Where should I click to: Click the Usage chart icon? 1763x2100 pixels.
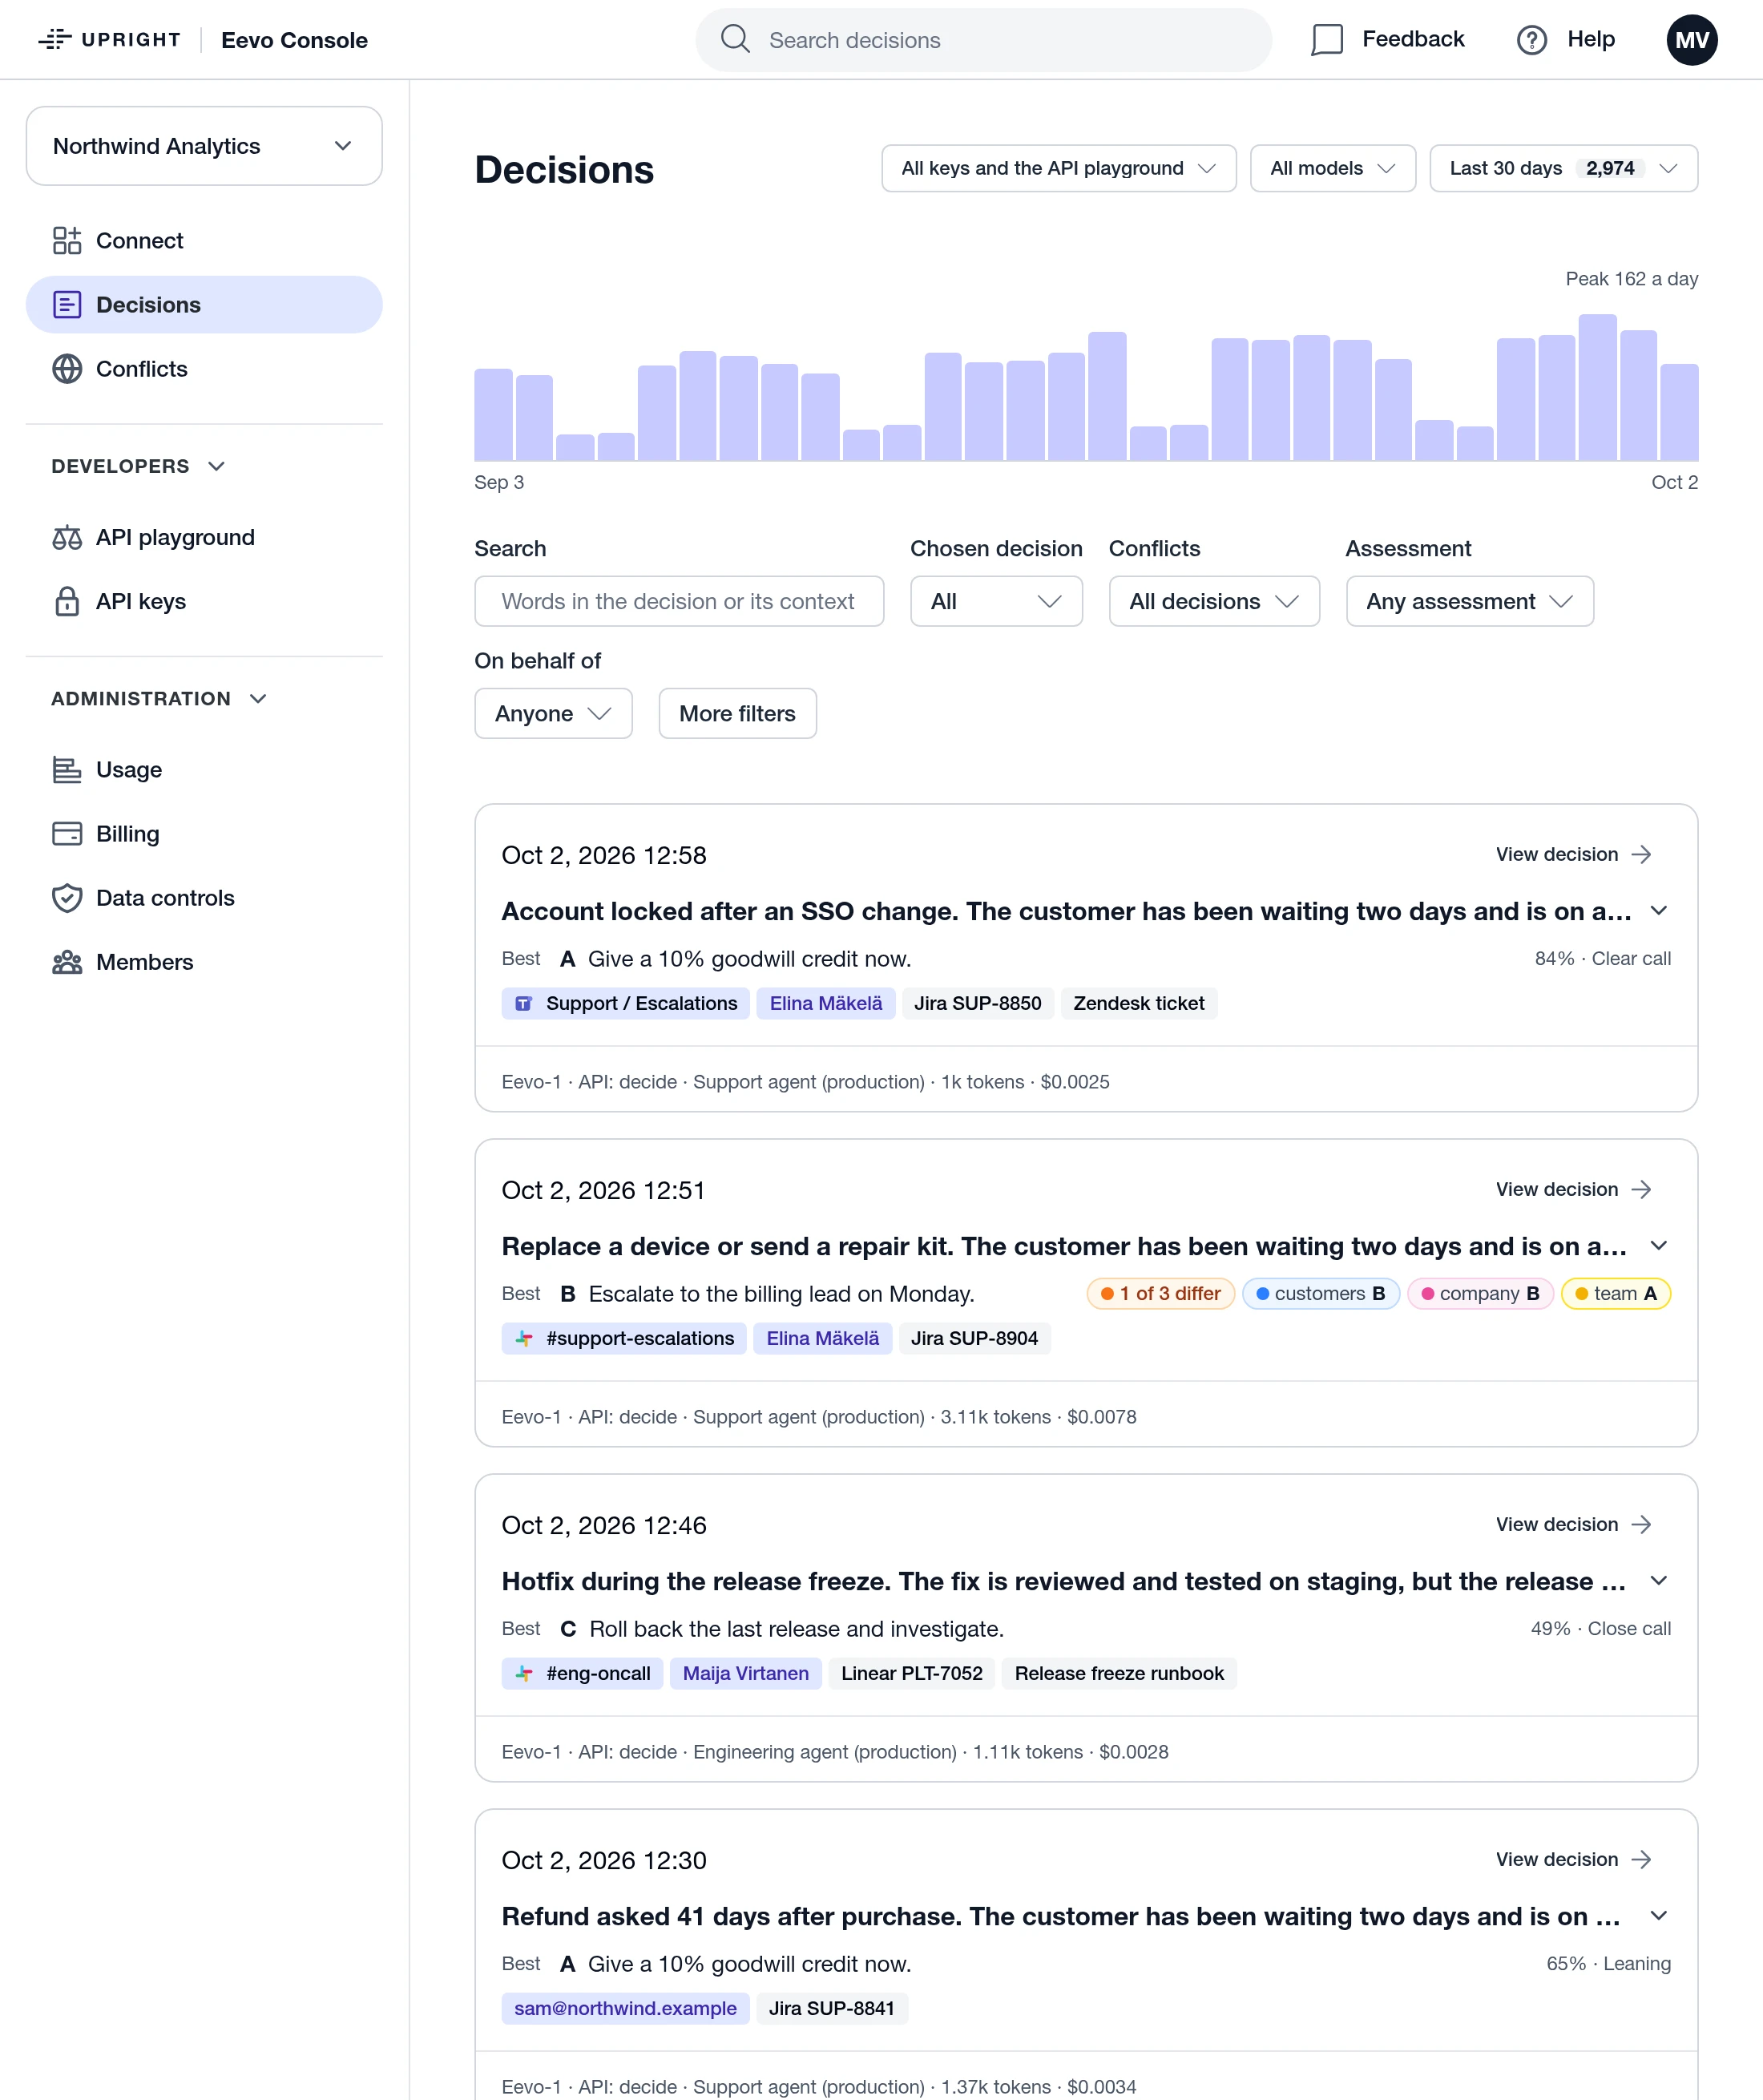tap(67, 769)
